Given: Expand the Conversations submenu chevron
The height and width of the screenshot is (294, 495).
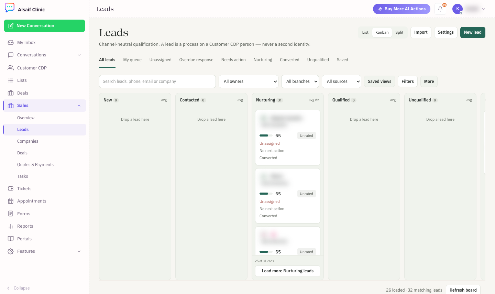Looking at the screenshot, I should (x=79, y=55).
